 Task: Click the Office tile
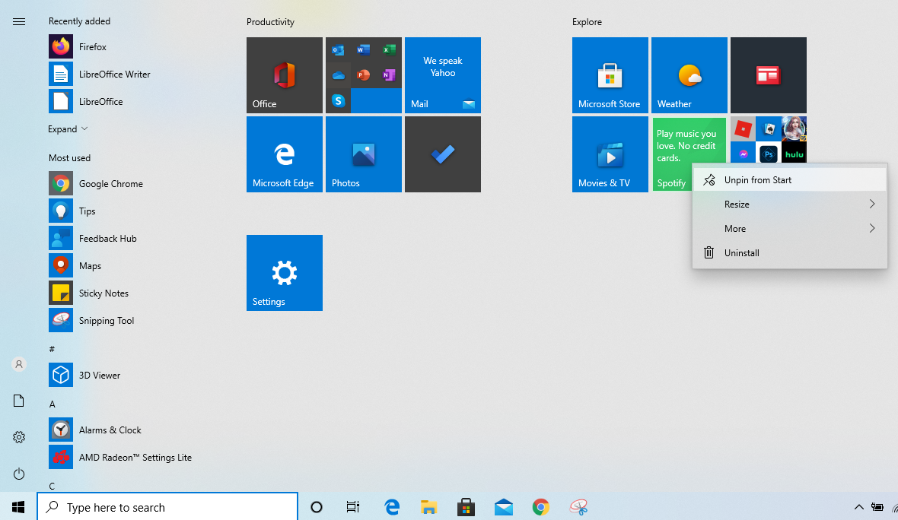pos(285,75)
